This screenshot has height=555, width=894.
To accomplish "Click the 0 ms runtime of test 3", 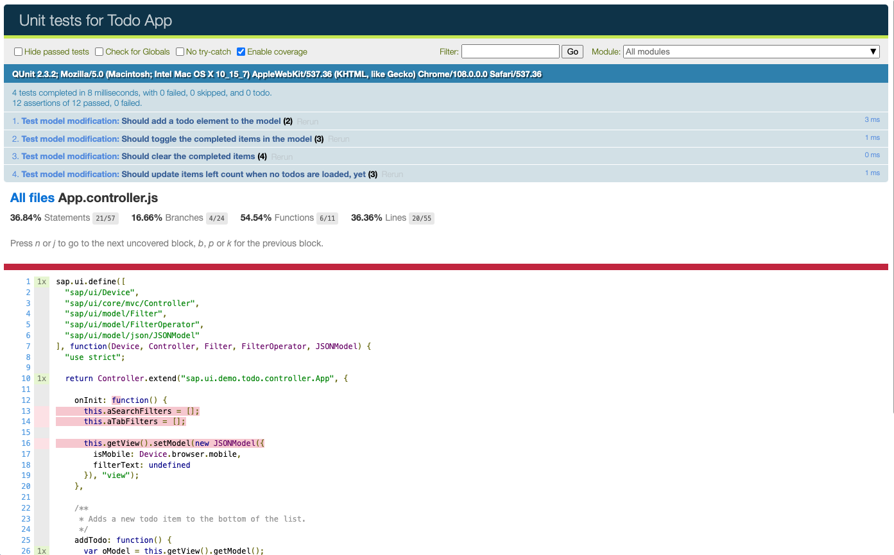I will (872, 155).
